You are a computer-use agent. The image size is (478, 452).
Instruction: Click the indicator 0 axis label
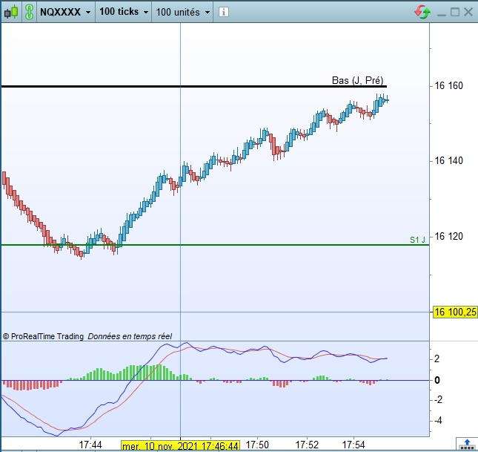[x=436, y=380]
